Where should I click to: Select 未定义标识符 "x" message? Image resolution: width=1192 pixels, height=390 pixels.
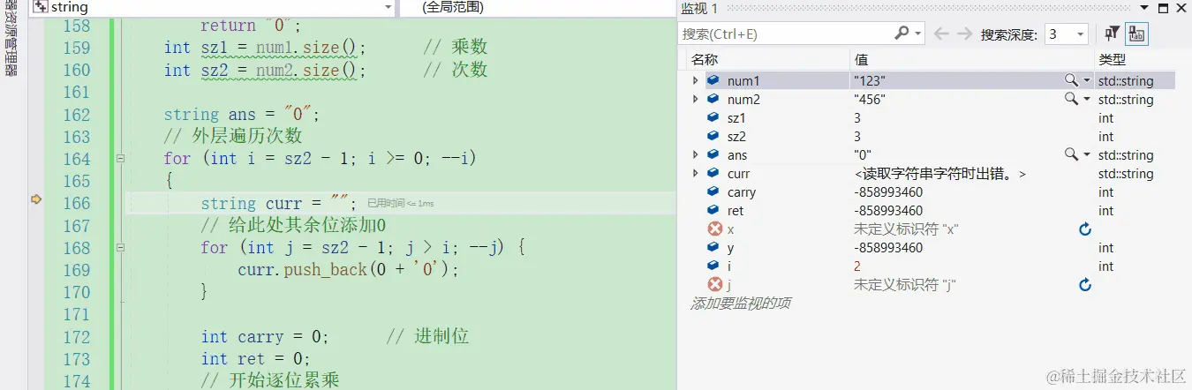click(x=907, y=229)
